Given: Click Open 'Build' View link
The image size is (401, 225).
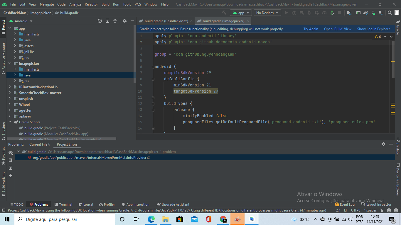Looking at the screenshot, I should tap(338, 29).
